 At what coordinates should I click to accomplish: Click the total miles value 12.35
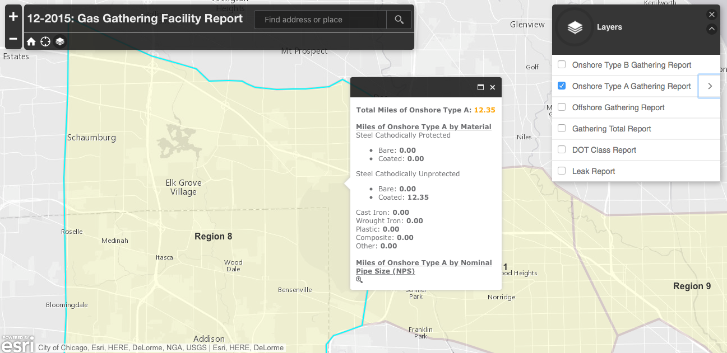pyautogui.click(x=485, y=110)
